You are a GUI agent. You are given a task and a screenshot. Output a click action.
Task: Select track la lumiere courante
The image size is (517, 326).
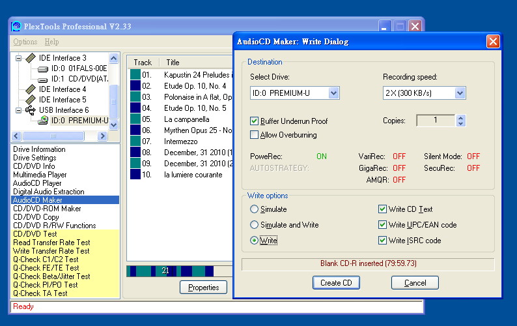point(193,175)
